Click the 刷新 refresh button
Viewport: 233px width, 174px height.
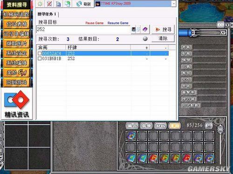83,4
